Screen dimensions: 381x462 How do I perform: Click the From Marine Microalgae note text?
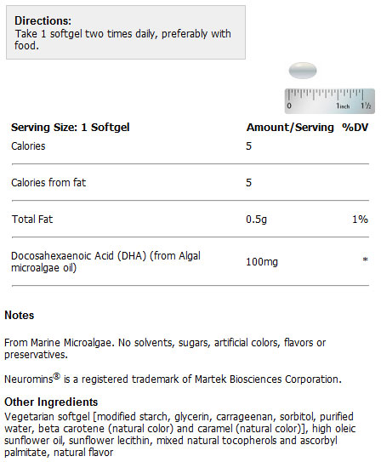click(x=165, y=349)
